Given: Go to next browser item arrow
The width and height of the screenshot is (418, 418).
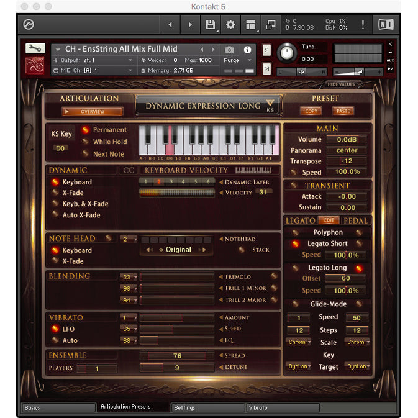Looking at the screenshot, I should [190, 24].
